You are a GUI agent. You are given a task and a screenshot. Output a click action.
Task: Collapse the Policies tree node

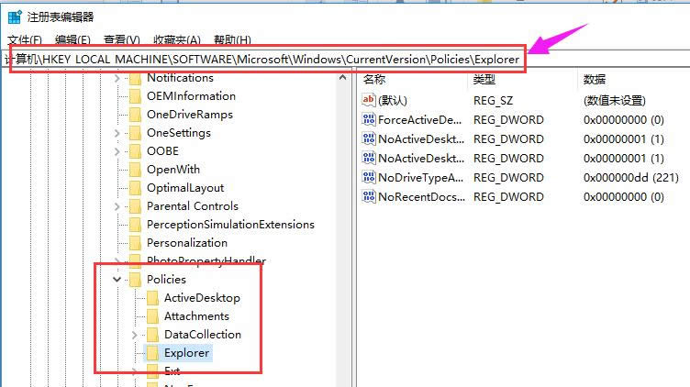[117, 280]
